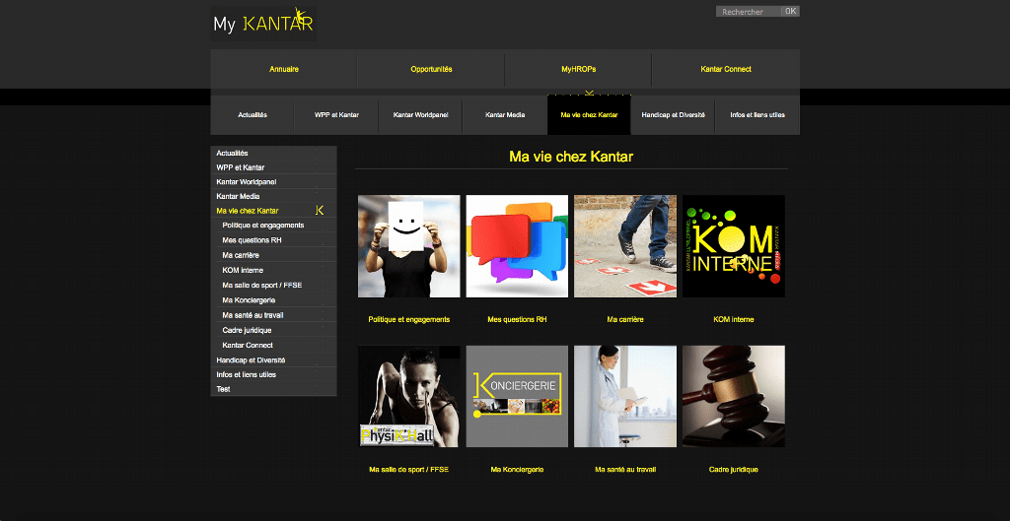This screenshot has width=1010, height=521.
Task: Follow the Mes questions RH caption link
Action: (x=517, y=320)
